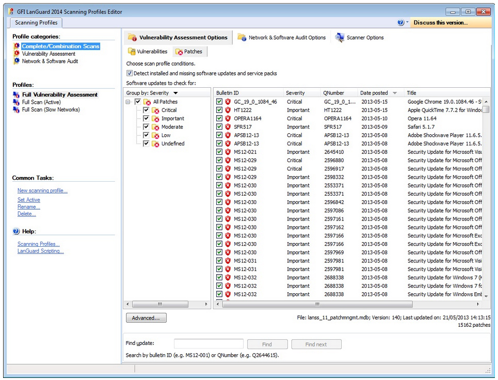Uncheck the MS12-021 row checkbox
This screenshot has width=498, height=380.
(219, 152)
